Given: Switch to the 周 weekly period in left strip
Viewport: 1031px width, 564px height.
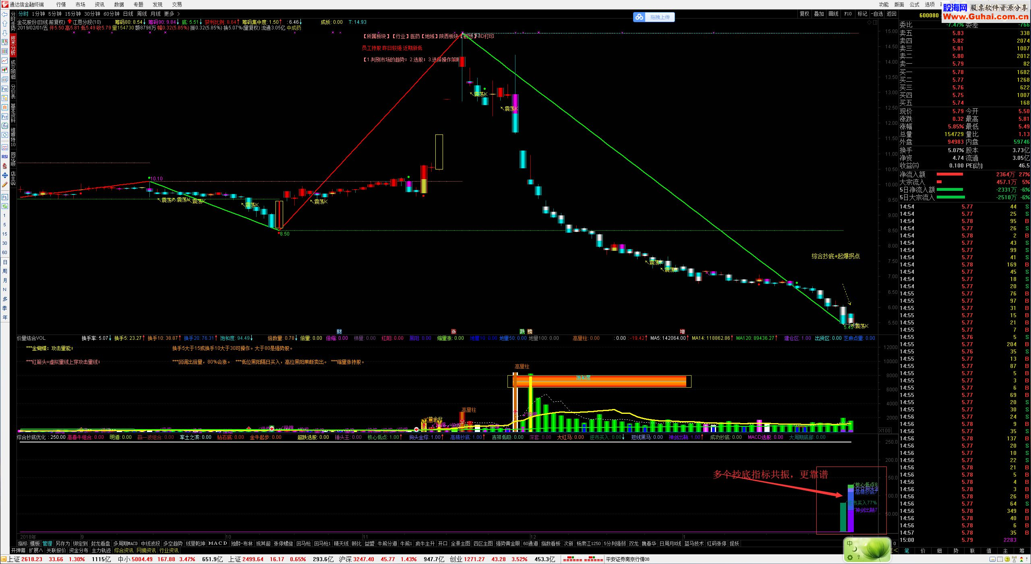Looking at the screenshot, I should (x=5, y=271).
